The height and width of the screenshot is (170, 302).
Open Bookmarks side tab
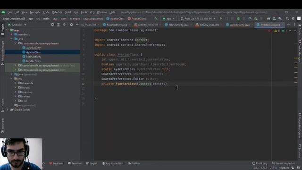click(x=2, y=126)
